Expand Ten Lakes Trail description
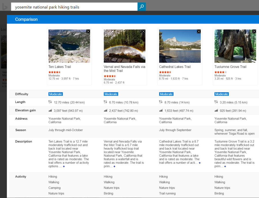 [64, 166]
